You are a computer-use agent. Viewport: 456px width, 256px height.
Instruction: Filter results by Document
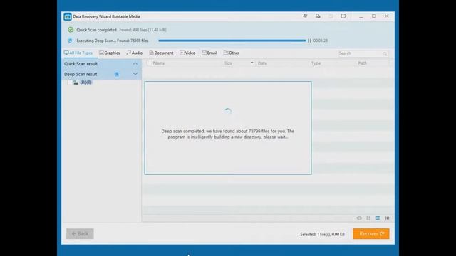click(161, 53)
